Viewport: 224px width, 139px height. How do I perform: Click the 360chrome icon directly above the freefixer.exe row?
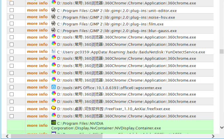[54, 100]
